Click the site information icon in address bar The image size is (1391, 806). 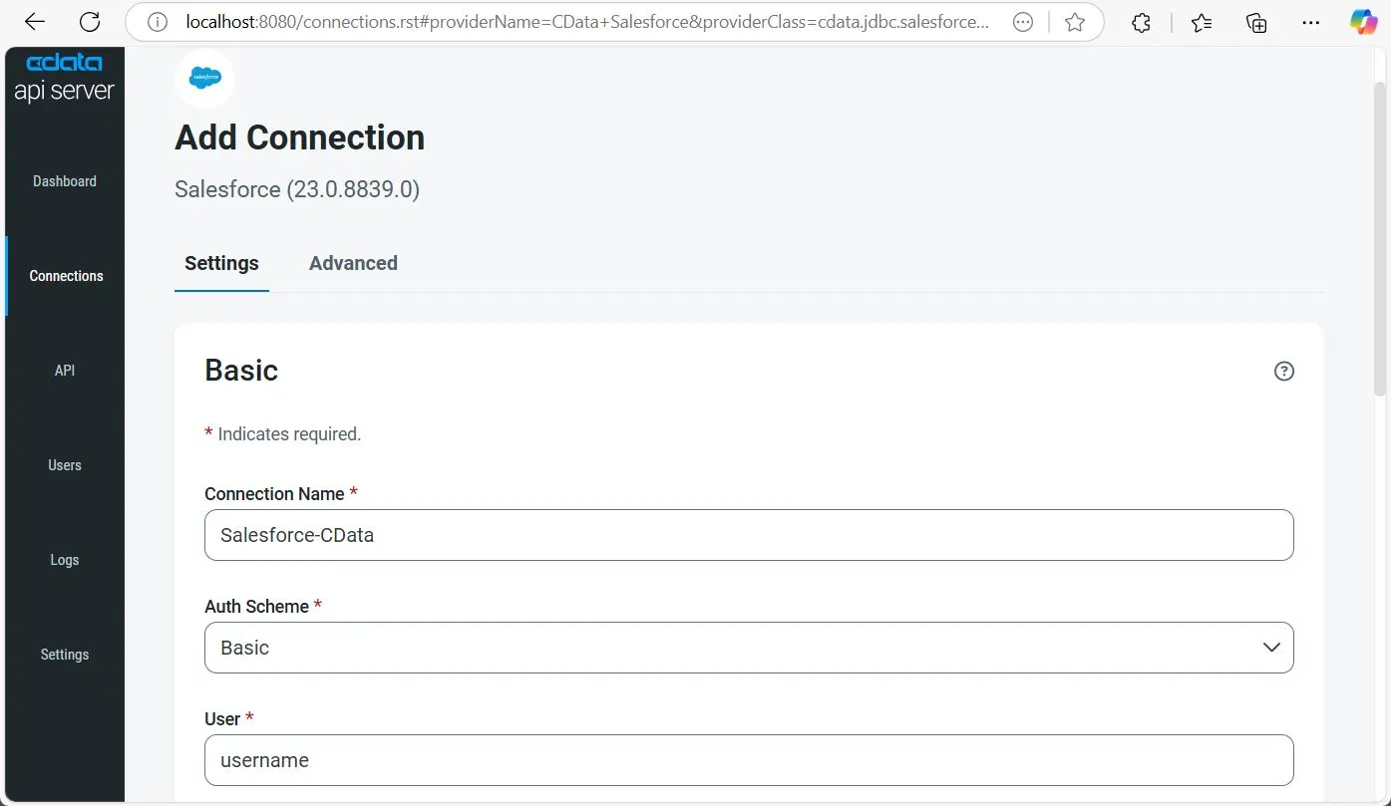158,22
